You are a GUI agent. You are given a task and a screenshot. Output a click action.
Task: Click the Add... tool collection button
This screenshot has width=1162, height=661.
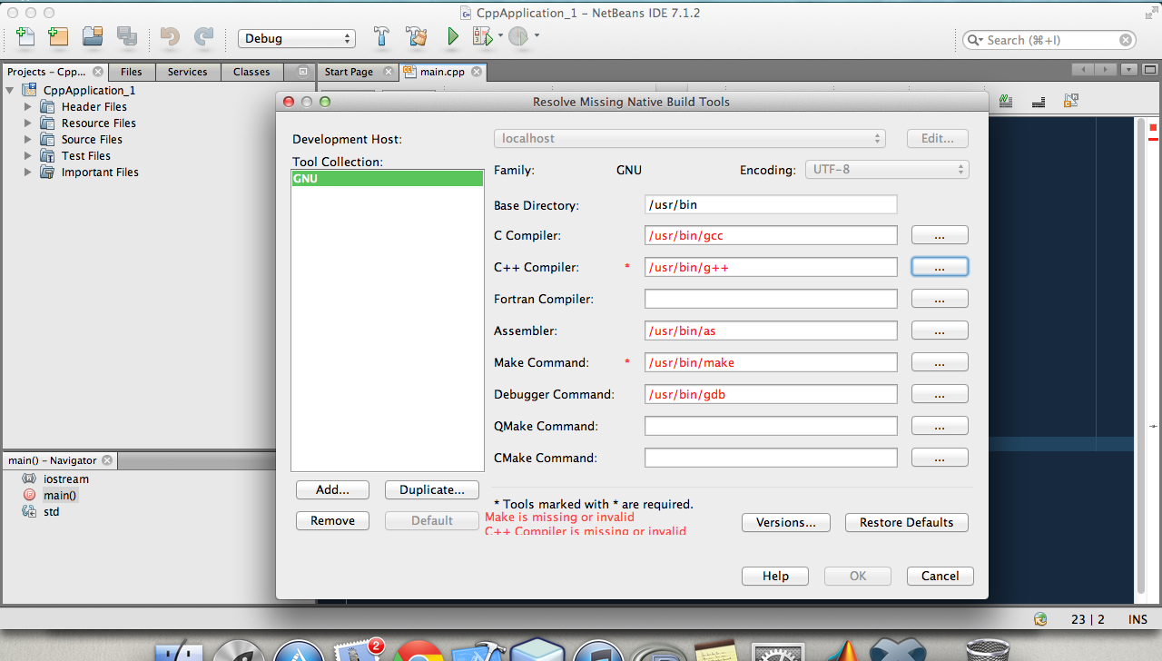coord(333,489)
